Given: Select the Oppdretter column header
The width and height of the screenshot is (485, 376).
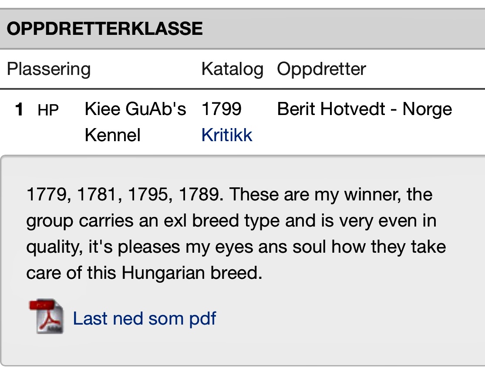Looking at the screenshot, I should click(x=321, y=69).
